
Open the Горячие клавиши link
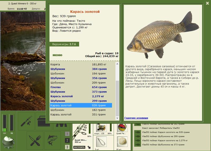pyautogui.click(x=136, y=118)
